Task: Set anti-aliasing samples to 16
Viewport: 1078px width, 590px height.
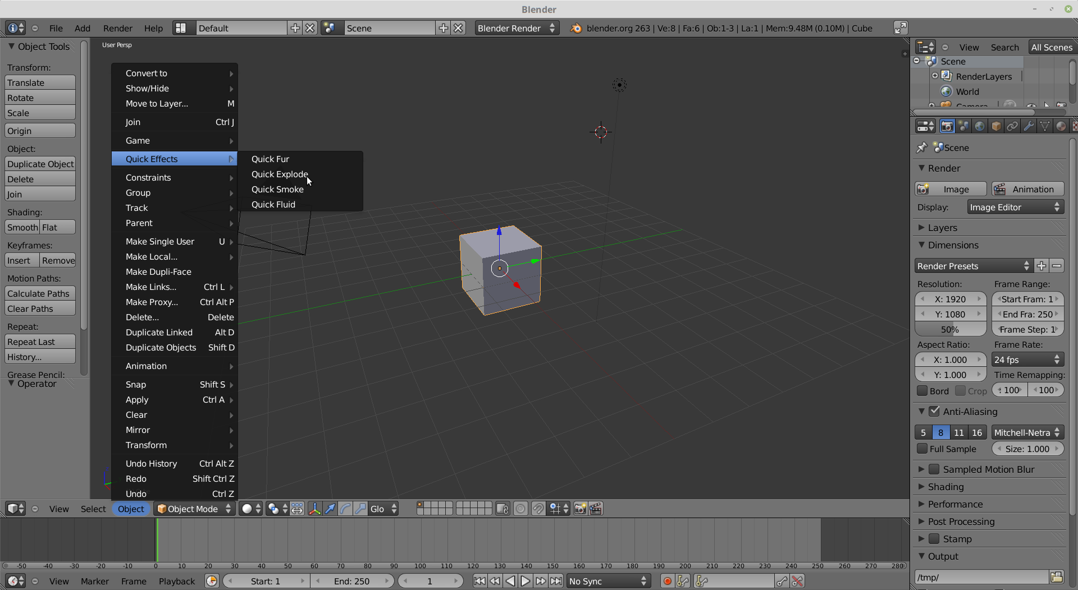Action: [x=977, y=432]
